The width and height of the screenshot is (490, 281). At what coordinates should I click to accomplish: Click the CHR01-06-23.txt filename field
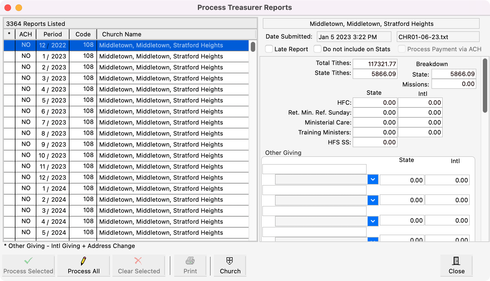(x=438, y=37)
